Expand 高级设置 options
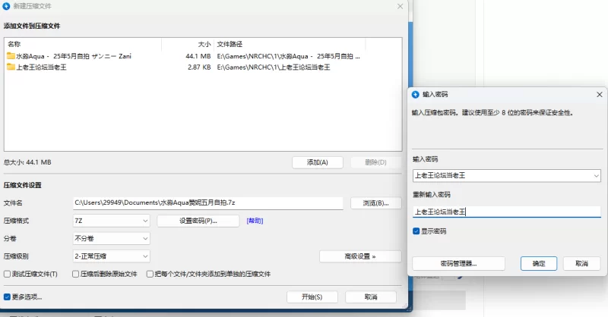 (x=360, y=256)
